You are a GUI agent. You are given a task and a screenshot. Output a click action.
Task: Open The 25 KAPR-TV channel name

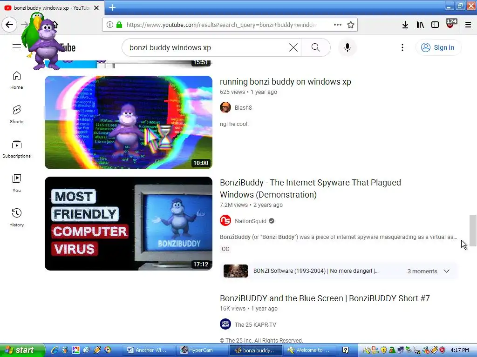pos(255,325)
